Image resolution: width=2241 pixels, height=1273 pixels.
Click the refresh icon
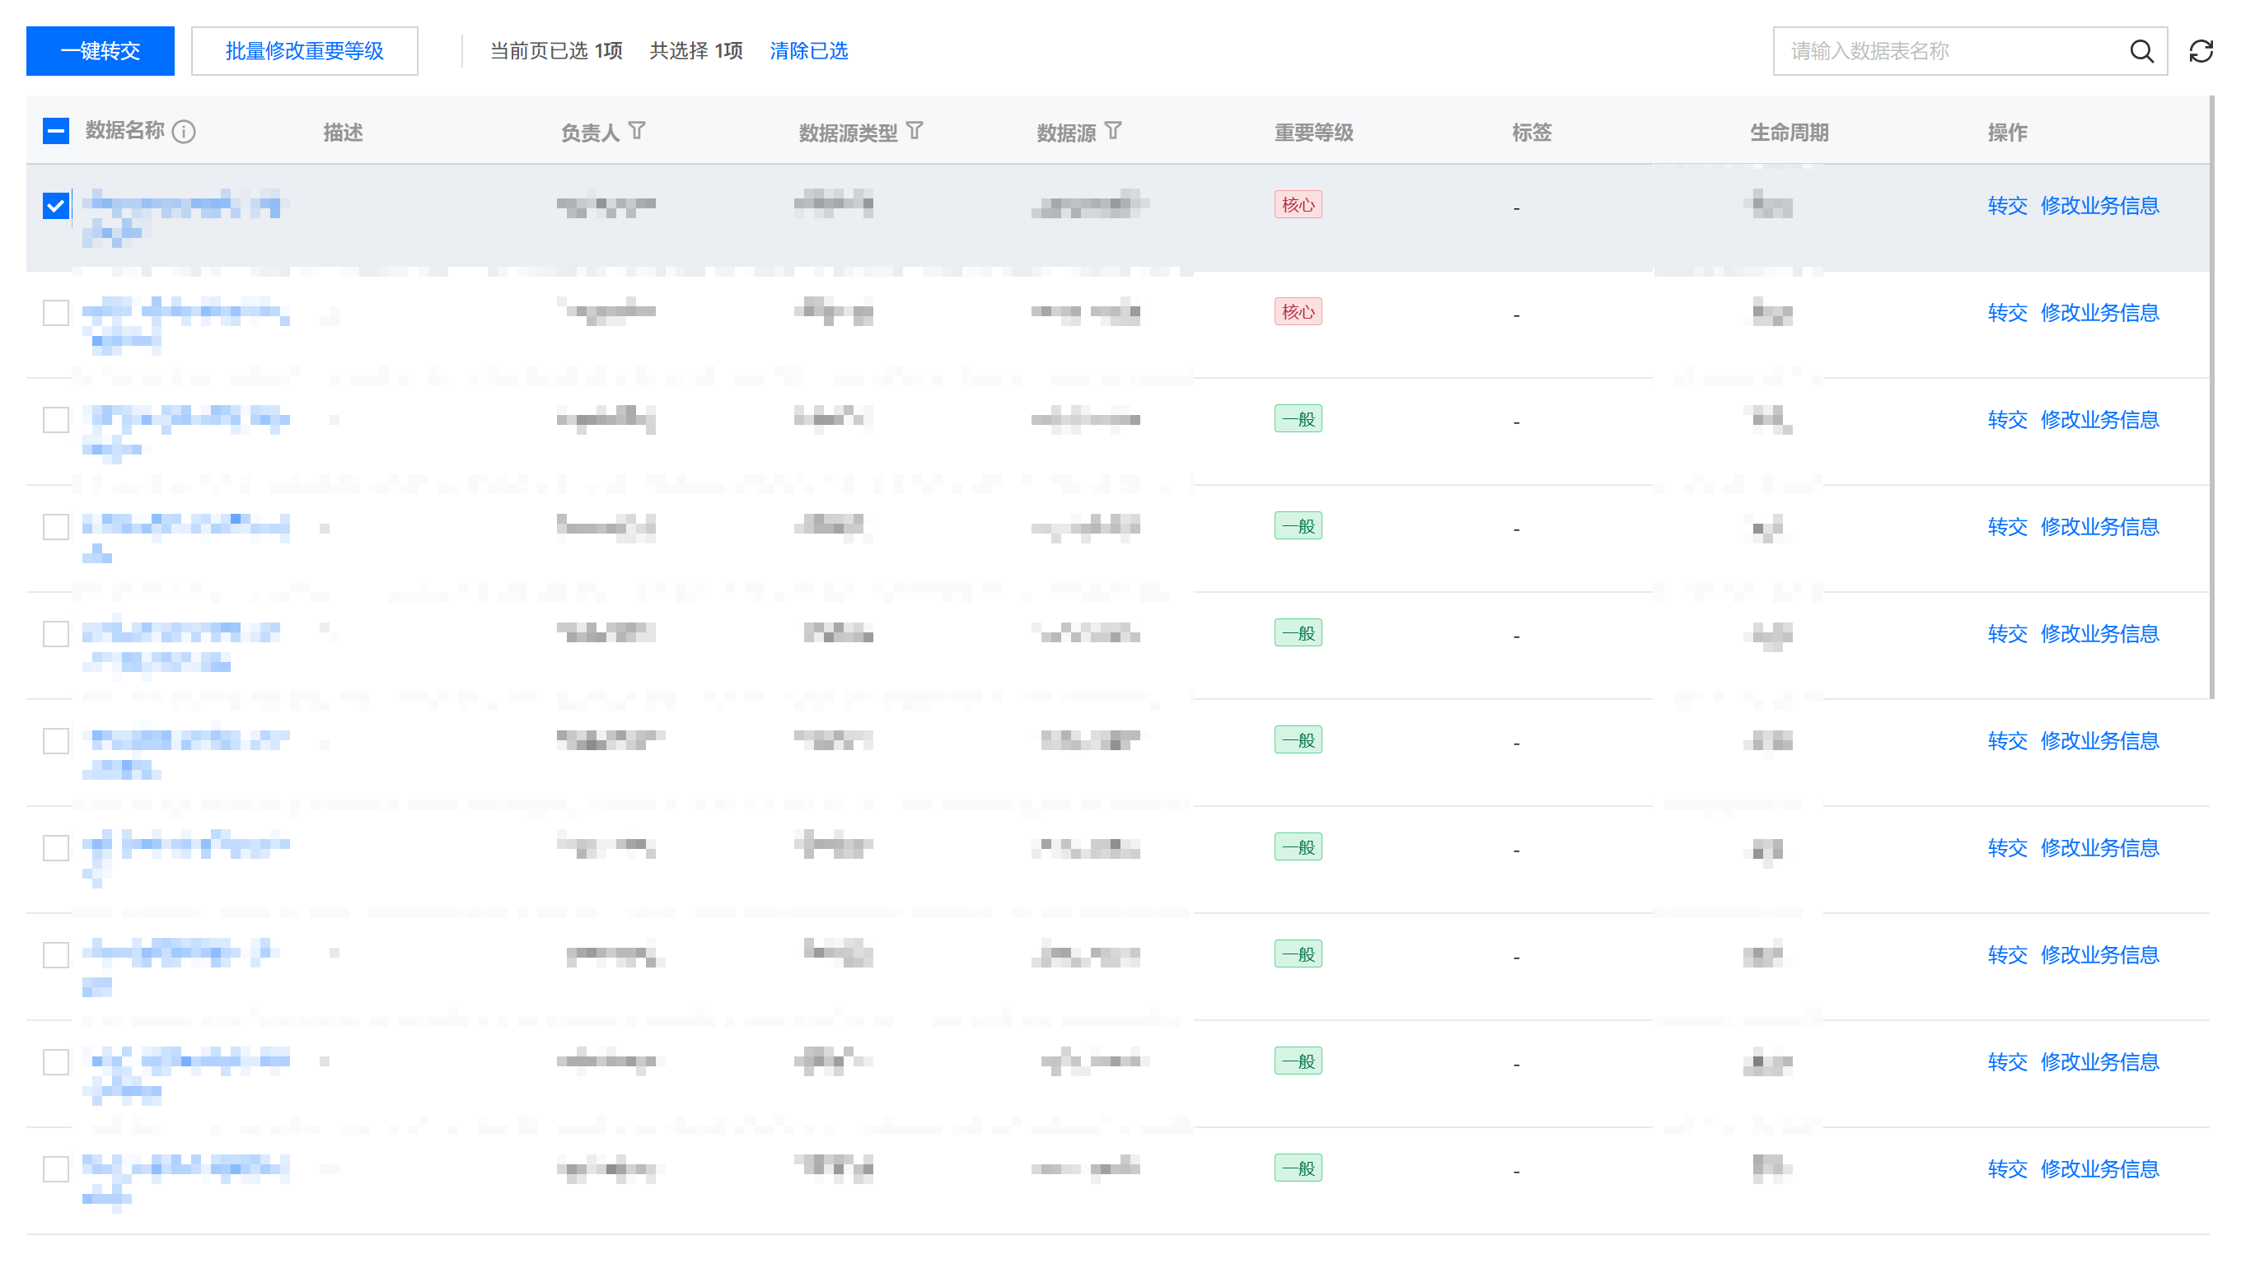(x=2200, y=52)
